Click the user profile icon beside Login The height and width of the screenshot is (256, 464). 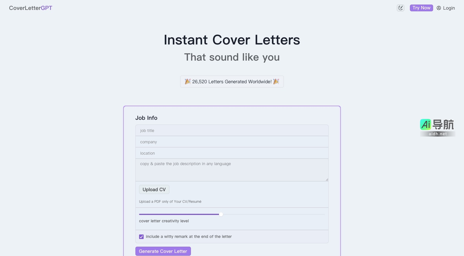click(x=439, y=8)
